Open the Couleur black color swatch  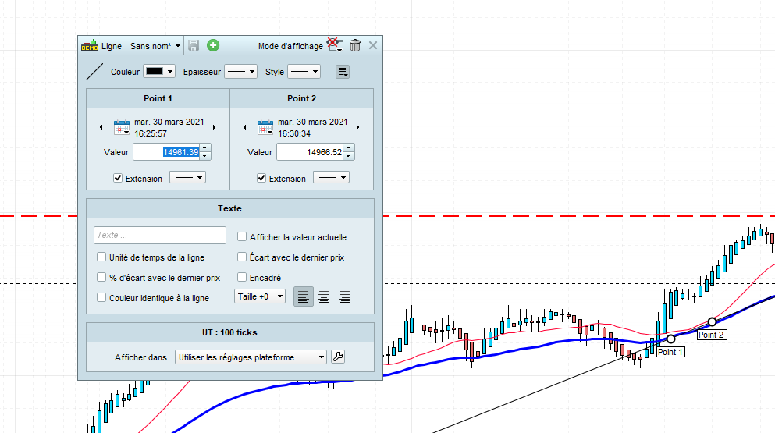click(x=159, y=71)
